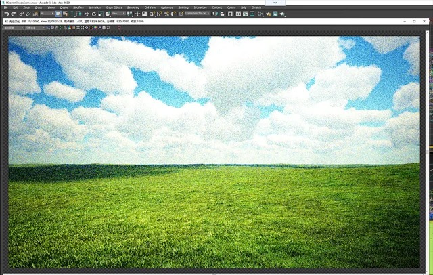Toggle the Snaps toggle button
Viewport: 433px width, 275px height.
pyautogui.click(x=152, y=14)
